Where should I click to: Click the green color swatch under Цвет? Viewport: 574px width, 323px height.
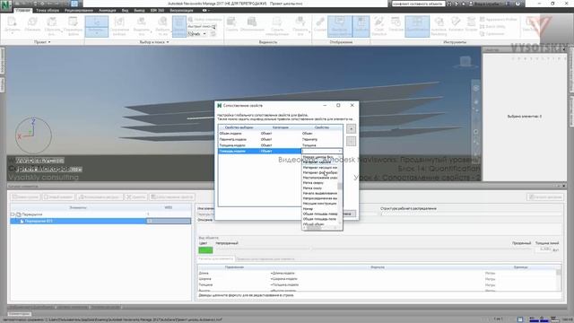[205, 250]
